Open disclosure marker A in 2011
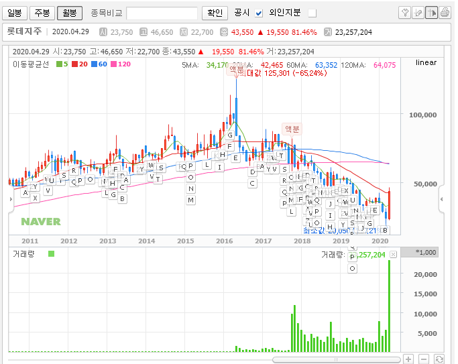458x364 pixels. pos(25,192)
